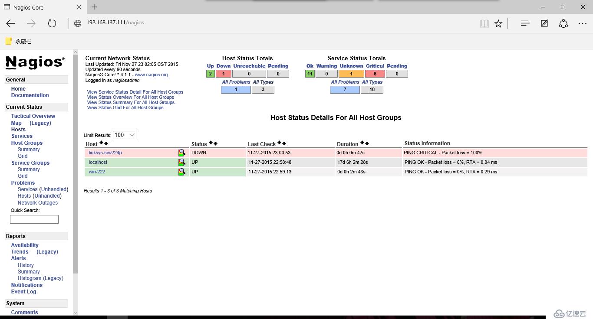Open Alerts History link
This screenshot has height=319, width=593.
26,265
